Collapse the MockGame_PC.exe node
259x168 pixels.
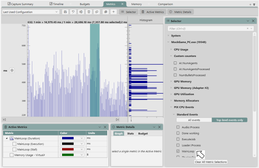pos(168,42)
